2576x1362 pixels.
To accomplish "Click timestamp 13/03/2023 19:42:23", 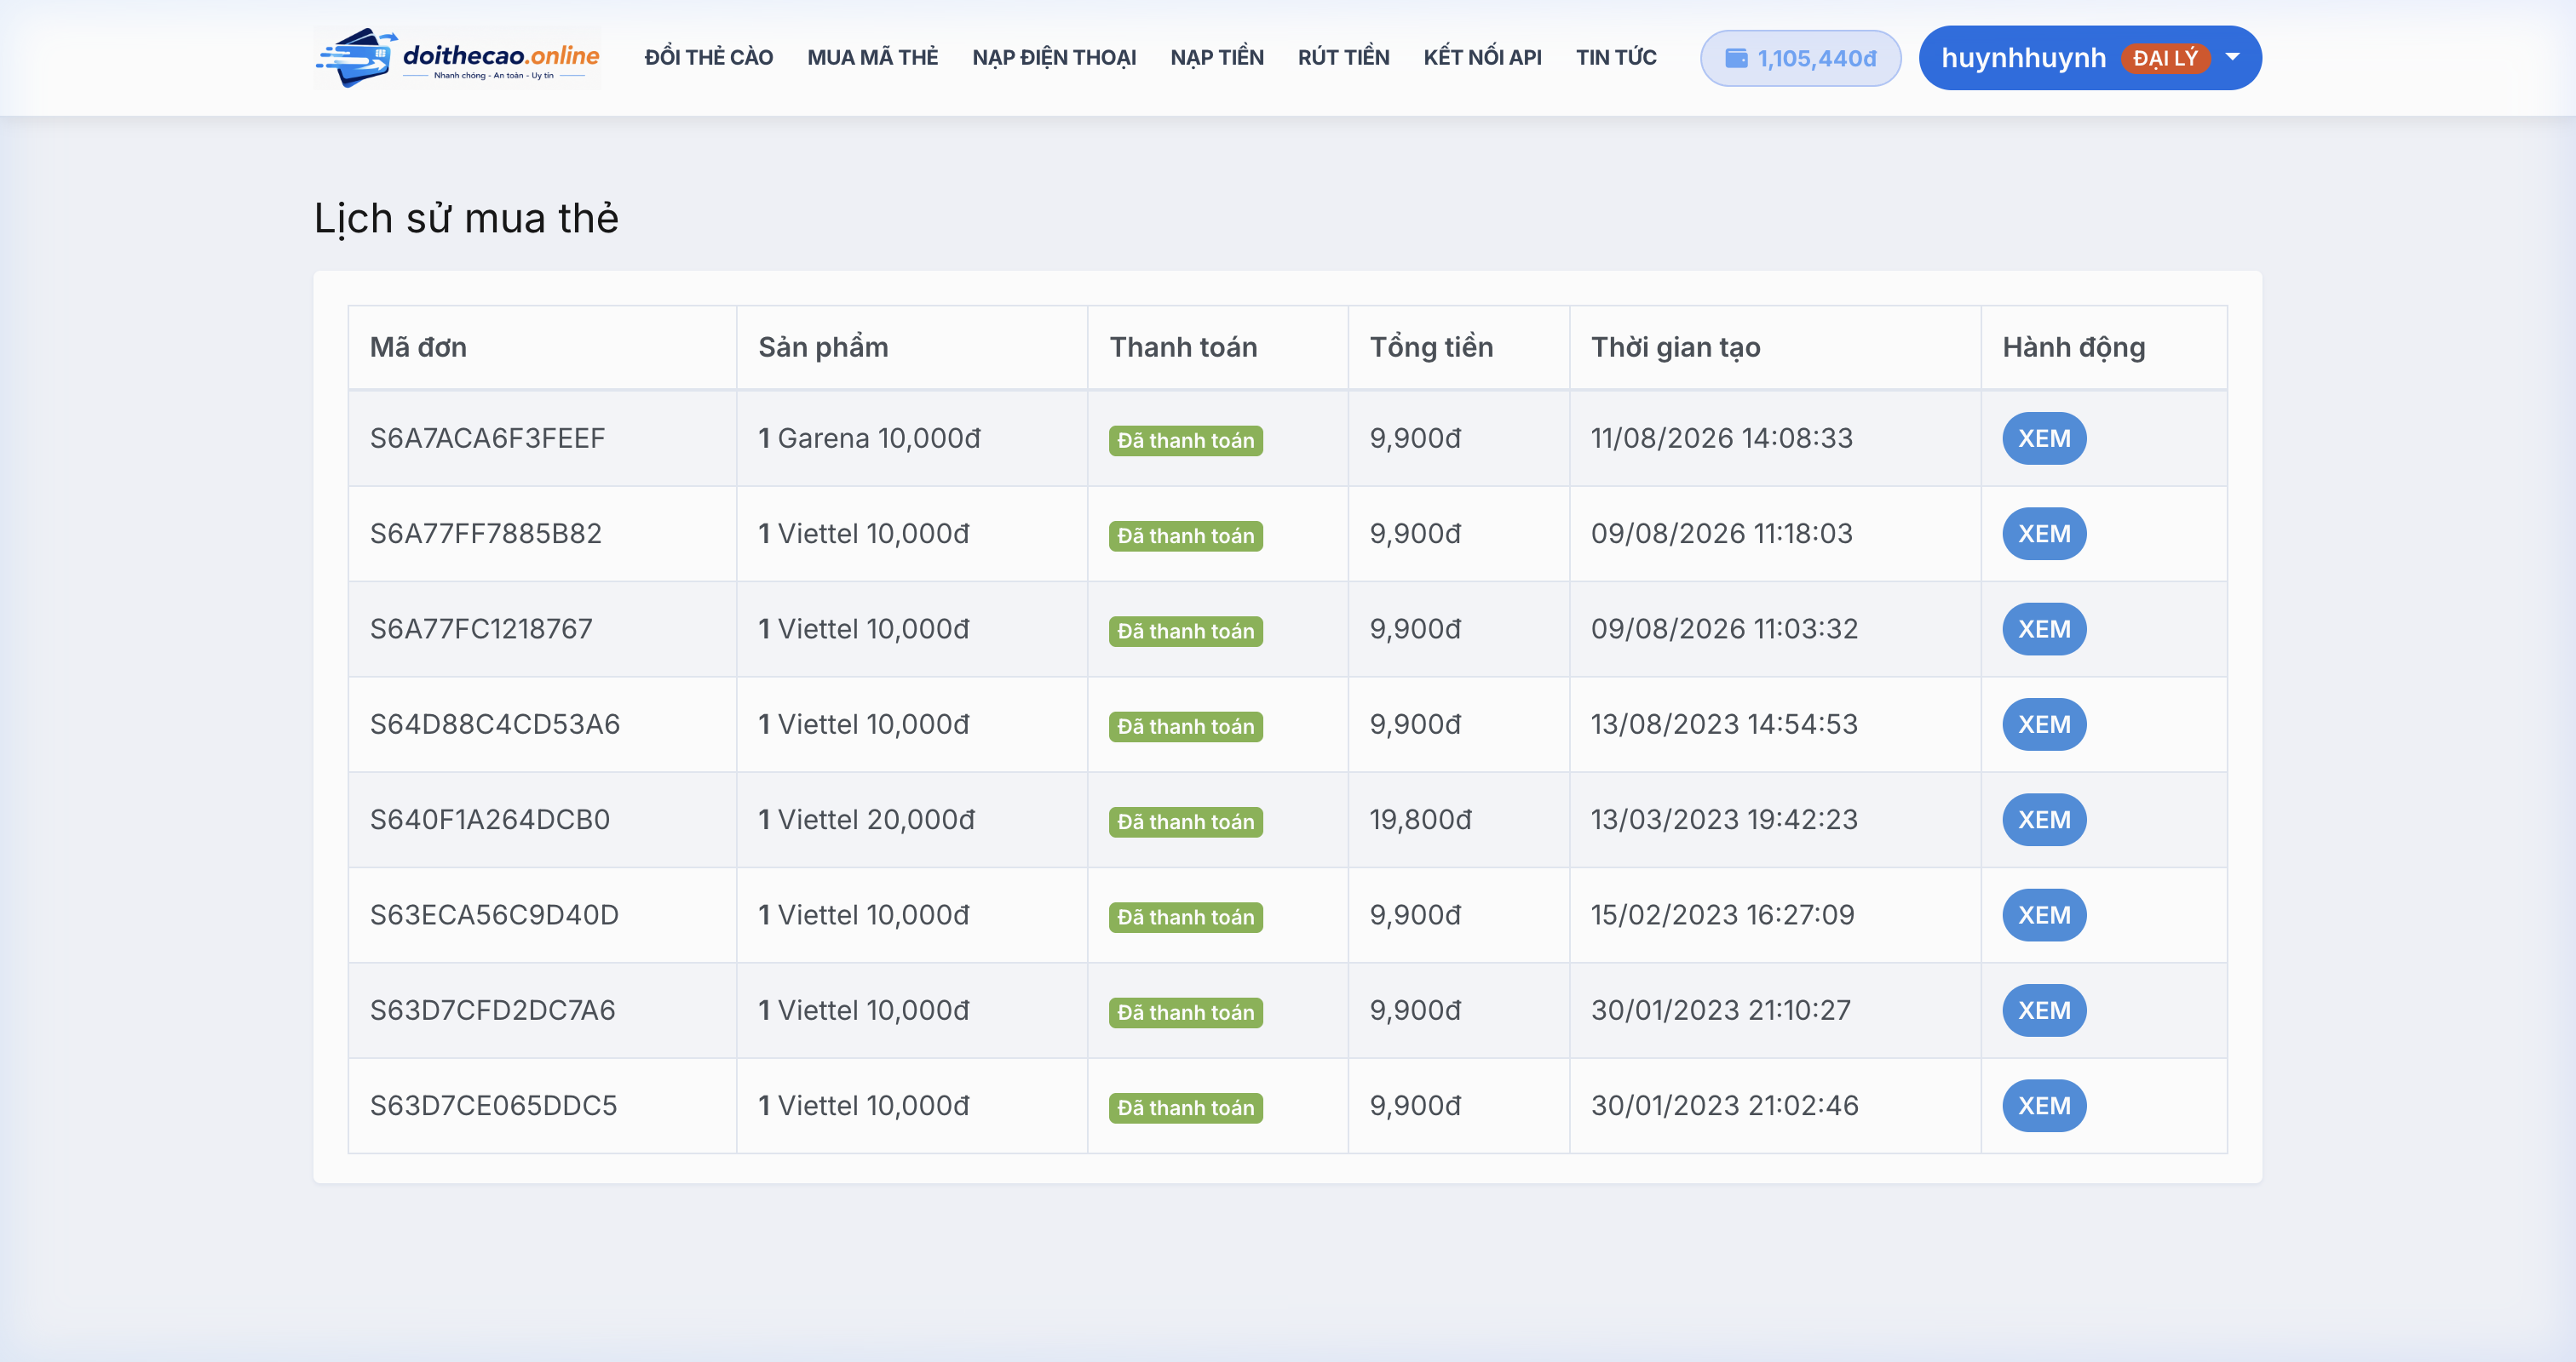I will coord(1724,821).
